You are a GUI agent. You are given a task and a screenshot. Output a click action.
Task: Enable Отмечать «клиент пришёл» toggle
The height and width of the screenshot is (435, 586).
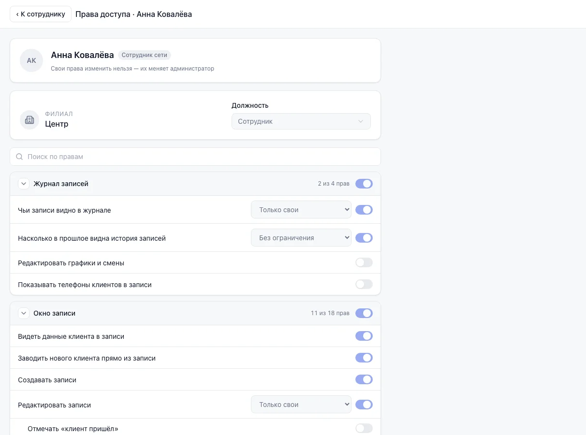pos(364,429)
